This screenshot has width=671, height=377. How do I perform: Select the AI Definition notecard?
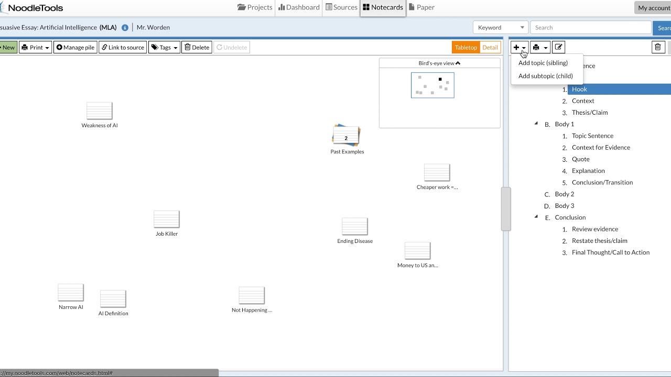pyautogui.click(x=113, y=299)
